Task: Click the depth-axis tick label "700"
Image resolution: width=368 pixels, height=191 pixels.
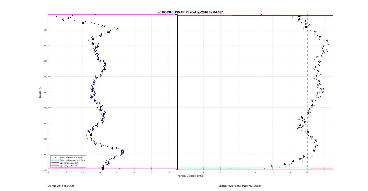Action: pyautogui.click(x=45, y=123)
